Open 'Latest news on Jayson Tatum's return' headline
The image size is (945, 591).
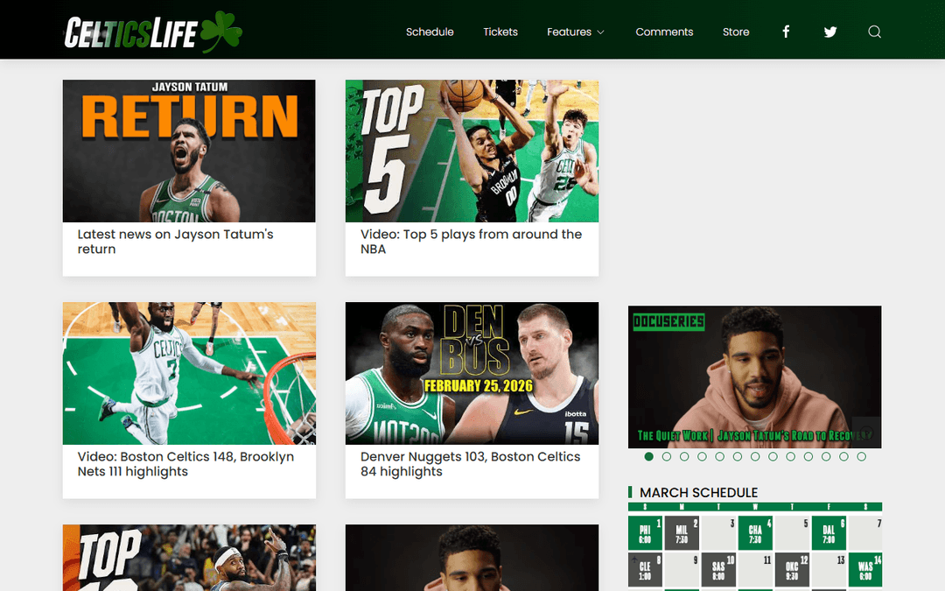click(175, 242)
